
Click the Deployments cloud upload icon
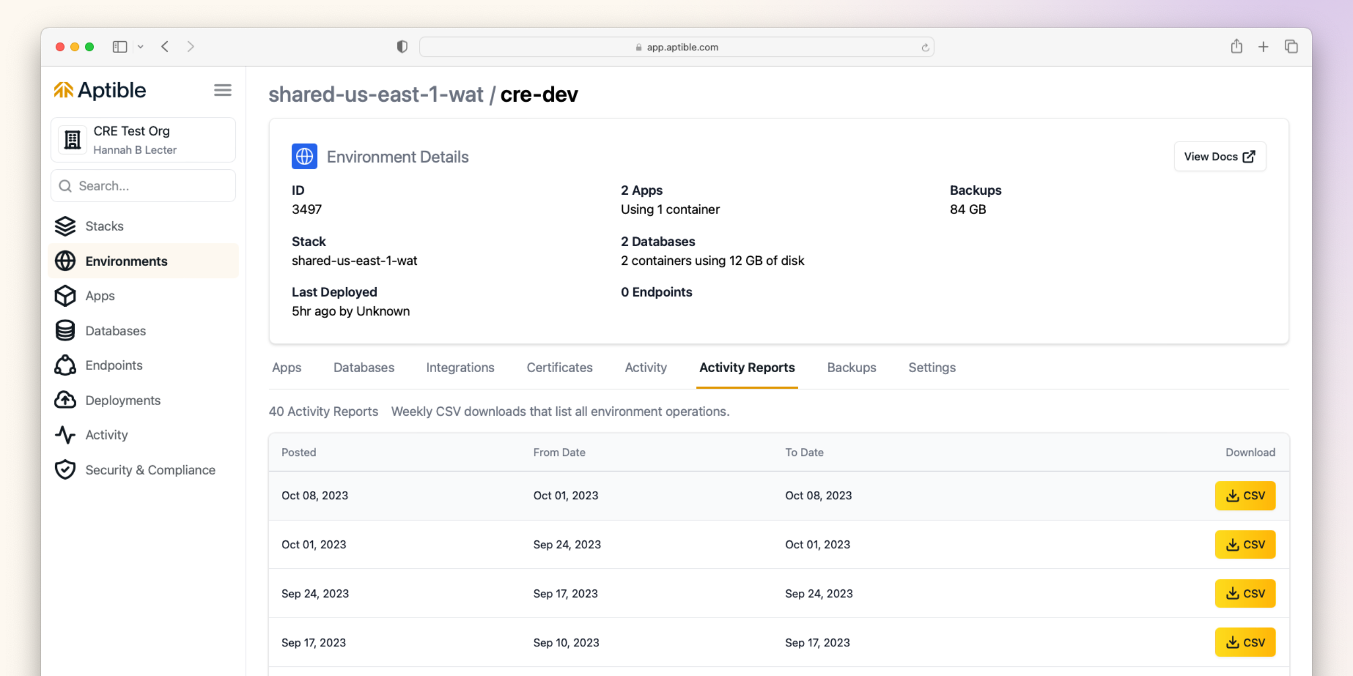[65, 400]
